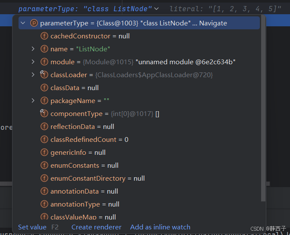Click the annotationData field icon
Viewport: 290px width, 235px height.
tap(44, 191)
